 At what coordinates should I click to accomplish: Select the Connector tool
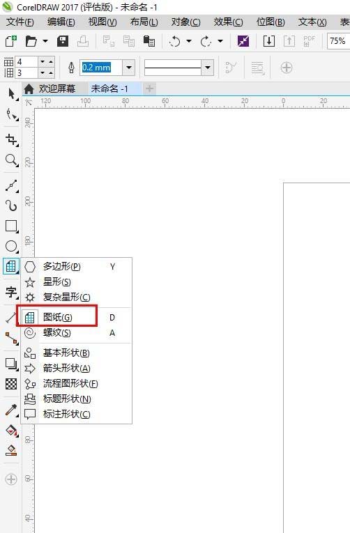[x=12, y=338]
